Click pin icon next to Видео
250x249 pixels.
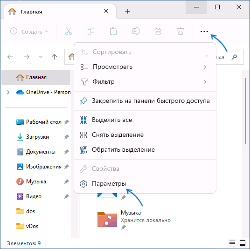tap(67, 196)
